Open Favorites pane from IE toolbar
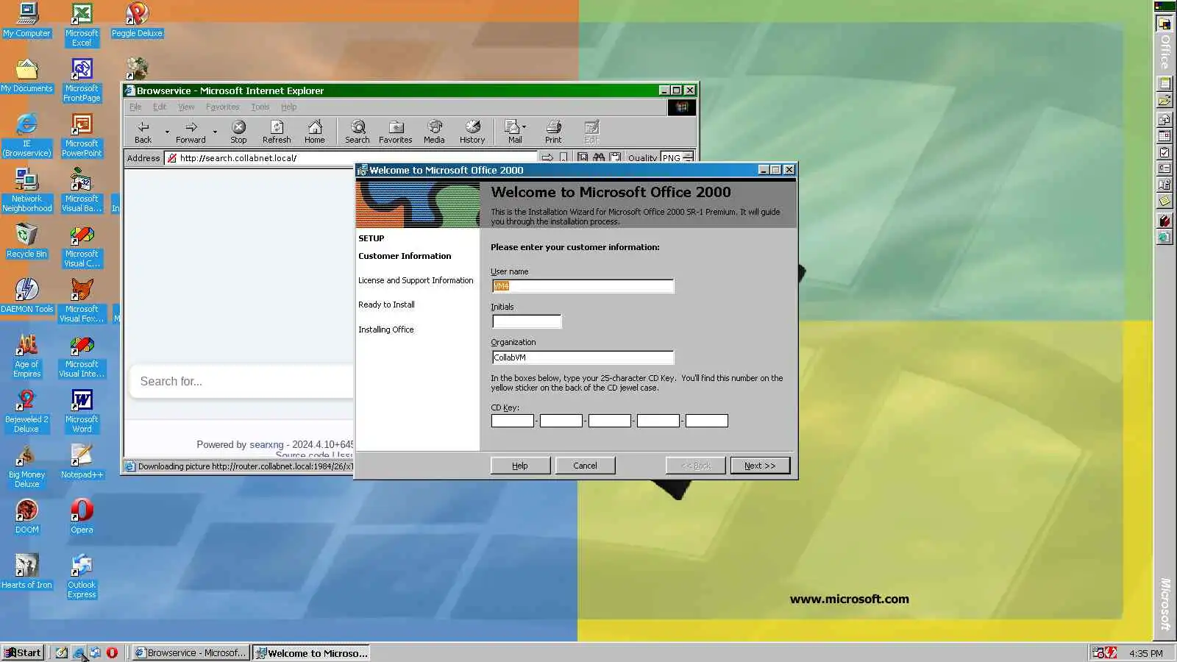The height and width of the screenshot is (662, 1177). pyautogui.click(x=396, y=132)
